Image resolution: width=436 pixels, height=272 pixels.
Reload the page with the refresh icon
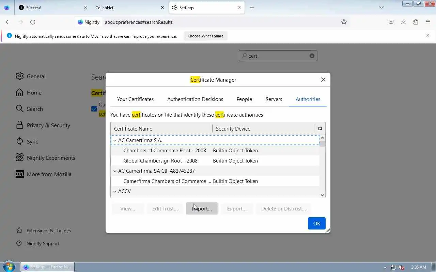point(33,22)
